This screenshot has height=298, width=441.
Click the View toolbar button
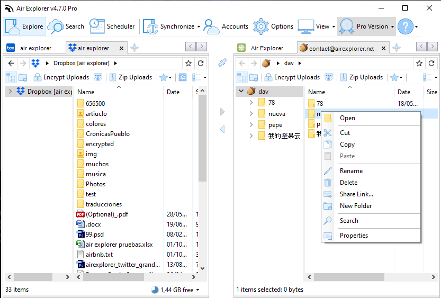[x=314, y=26]
